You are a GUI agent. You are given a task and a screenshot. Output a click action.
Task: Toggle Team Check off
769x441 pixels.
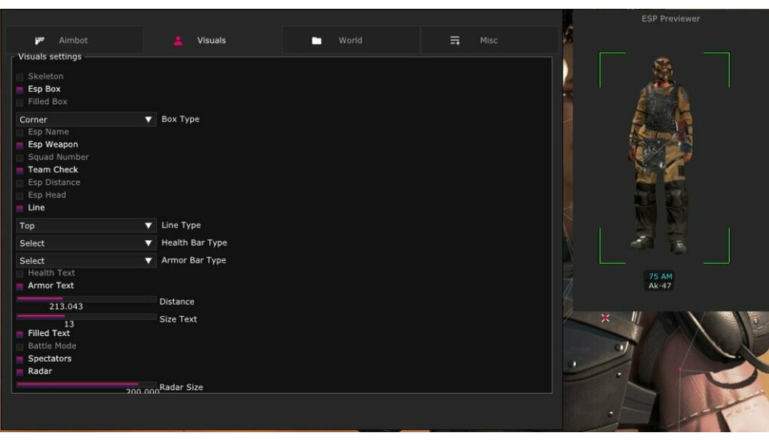[x=19, y=170]
